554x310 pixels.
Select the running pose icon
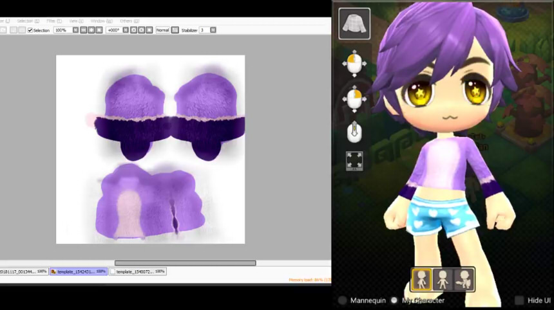pyautogui.click(x=463, y=279)
